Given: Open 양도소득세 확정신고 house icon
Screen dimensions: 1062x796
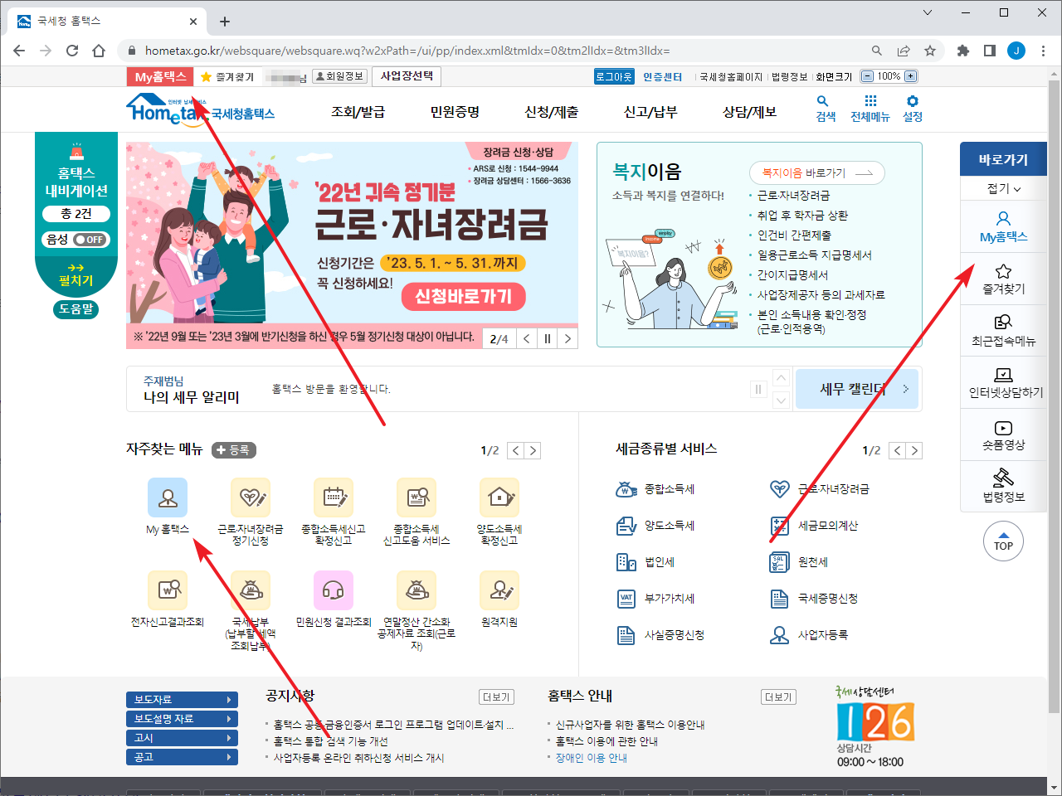Looking at the screenshot, I should (x=499, y=498).
